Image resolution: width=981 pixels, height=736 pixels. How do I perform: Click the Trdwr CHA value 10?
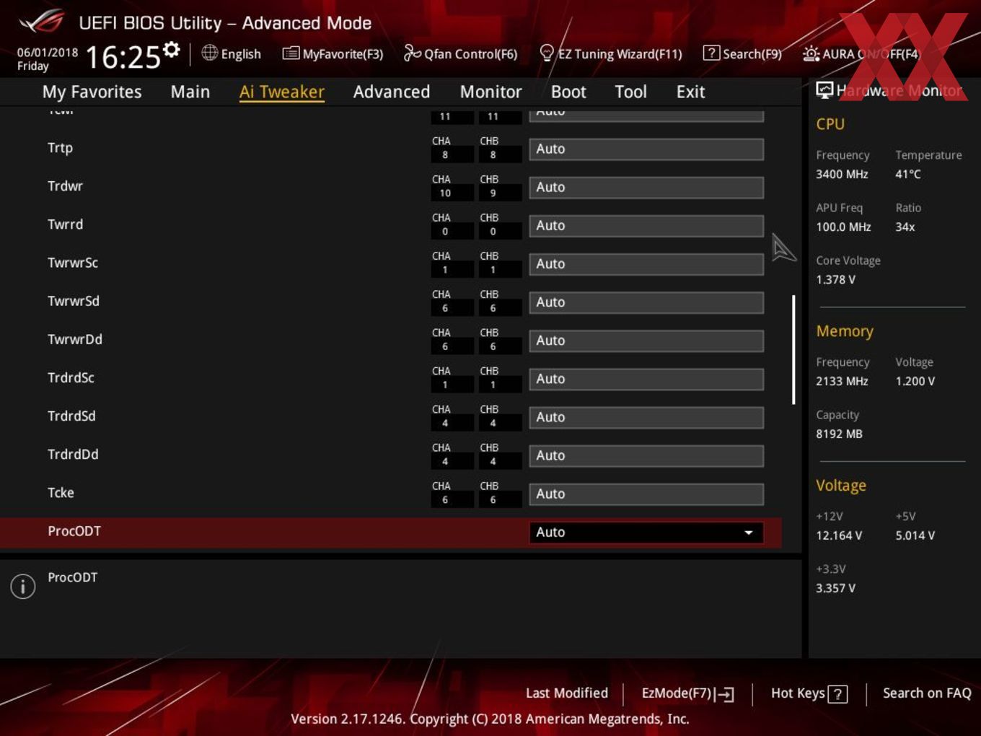click(445, 193)
